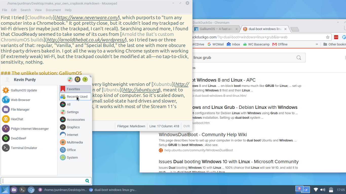The image size is (346, 194).
Task: Expand the Multimedia category
Action: [75, 142]
